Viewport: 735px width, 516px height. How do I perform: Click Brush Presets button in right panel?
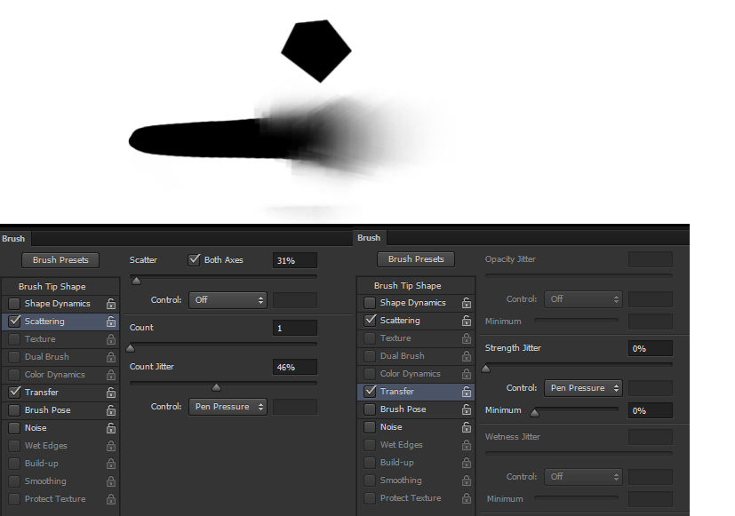[x=416, y=259]
